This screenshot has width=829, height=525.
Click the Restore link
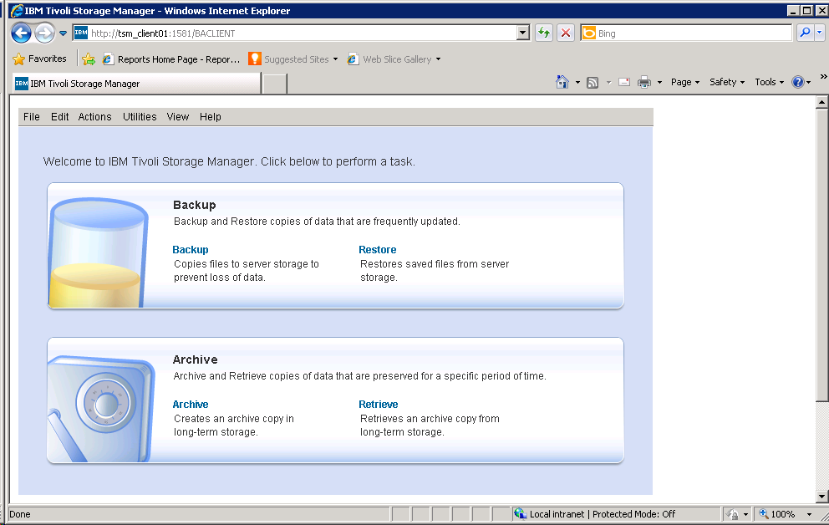(378, 250)
